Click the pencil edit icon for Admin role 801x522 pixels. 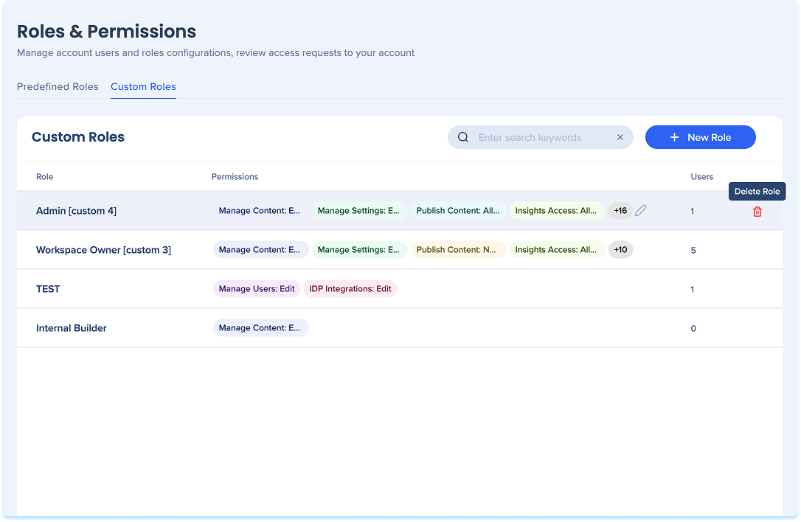(640, 211)
